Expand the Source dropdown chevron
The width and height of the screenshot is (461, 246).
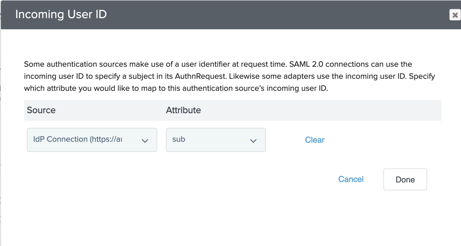click(145, 141)
